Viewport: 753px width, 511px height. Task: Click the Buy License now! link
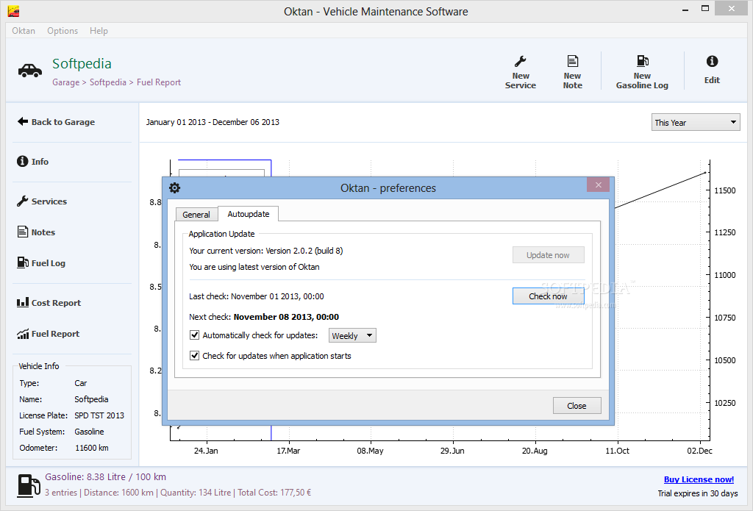pos(699,479)
